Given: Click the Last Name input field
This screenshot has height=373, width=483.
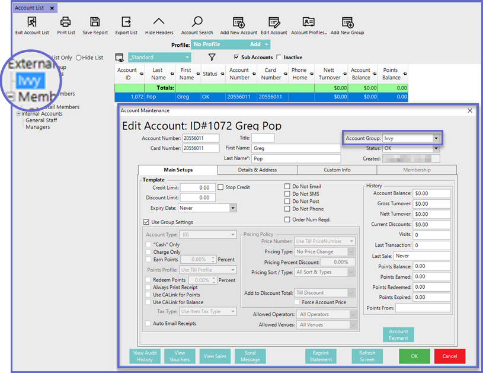Looking at the screenshot, I should (296, 159).
